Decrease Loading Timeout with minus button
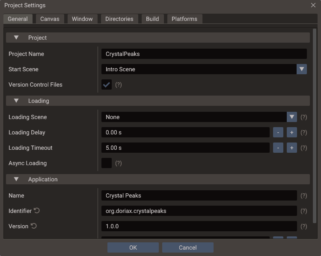 [278, 148]
